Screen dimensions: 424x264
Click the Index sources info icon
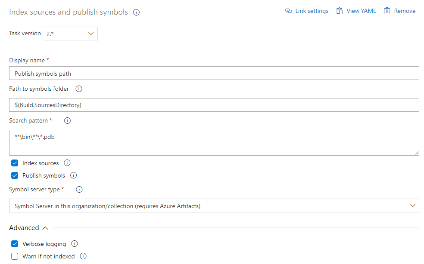pyautogui.click(x=67, y=163)
